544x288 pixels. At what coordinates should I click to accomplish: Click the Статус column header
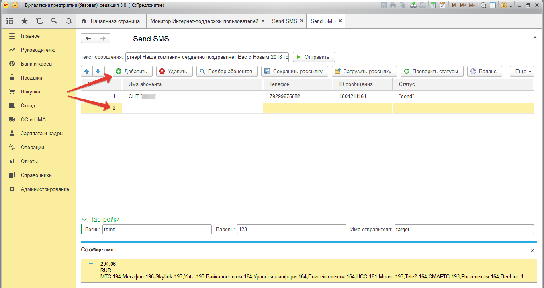463,84
